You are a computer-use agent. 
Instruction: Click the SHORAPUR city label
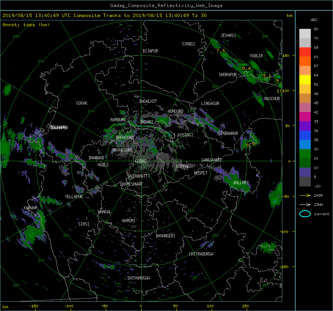tap(228, 75)
